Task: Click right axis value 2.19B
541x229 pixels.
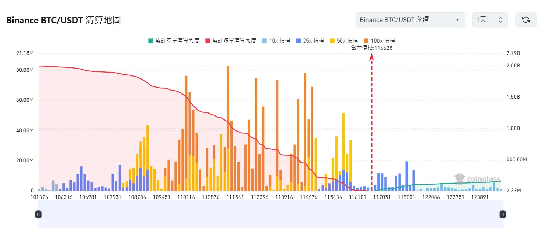Action: coord(513,53)
